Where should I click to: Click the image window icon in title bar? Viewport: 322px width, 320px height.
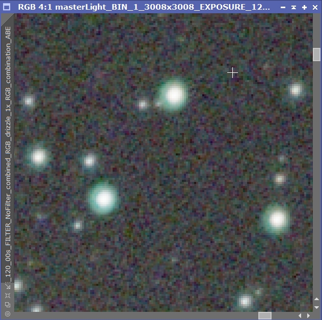(x=7, y=7)
